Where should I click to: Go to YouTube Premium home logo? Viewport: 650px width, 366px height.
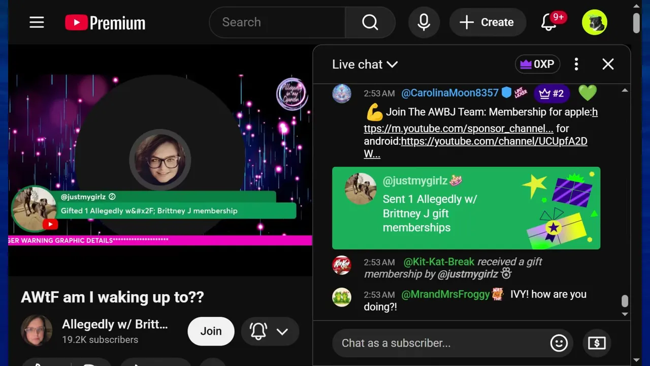pyautogui.click(x=105, y=22)
